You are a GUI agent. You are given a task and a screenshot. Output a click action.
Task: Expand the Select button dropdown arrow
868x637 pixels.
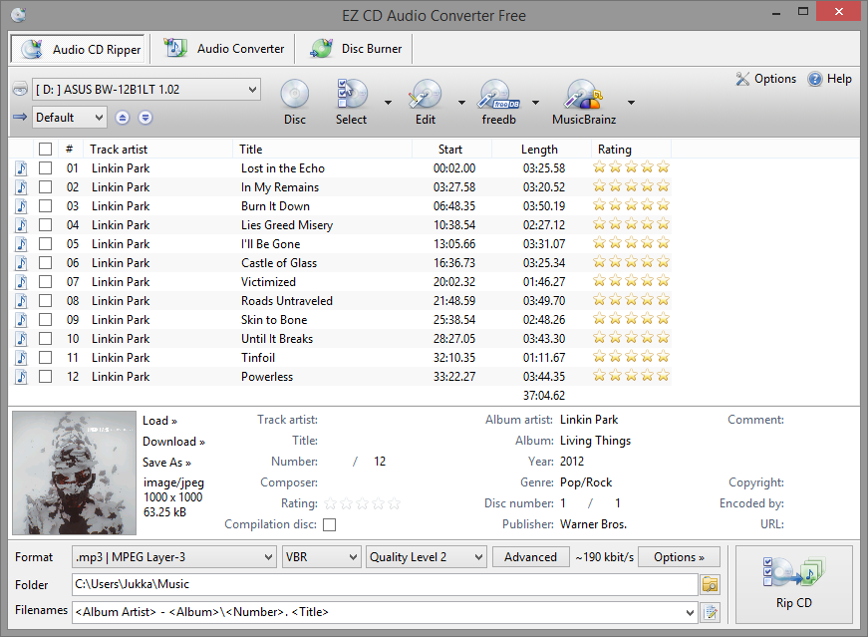[388, 103]
